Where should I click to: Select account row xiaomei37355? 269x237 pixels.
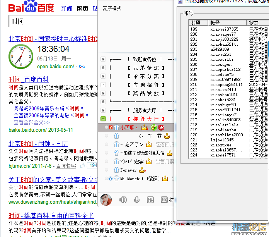(228, 29)
